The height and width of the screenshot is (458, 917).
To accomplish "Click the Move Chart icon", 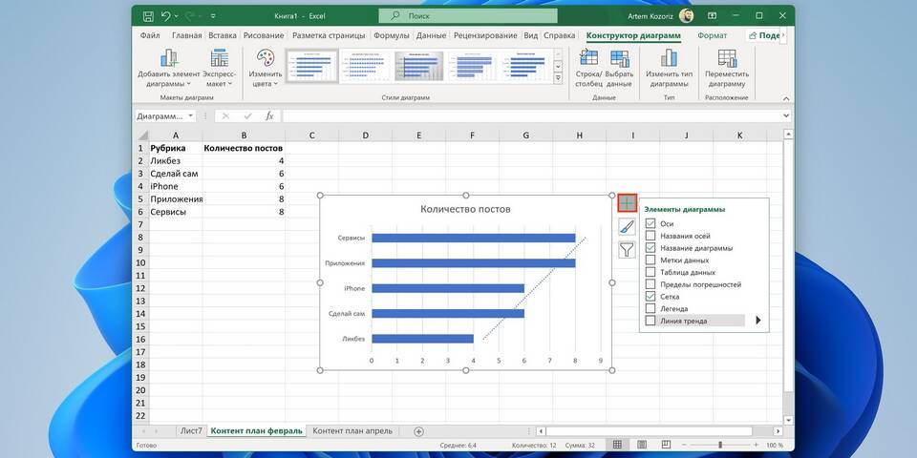I will [727, 58].
